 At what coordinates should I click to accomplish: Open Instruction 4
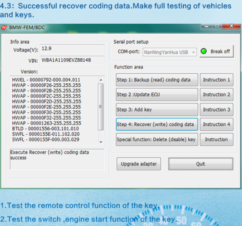click(x=216, y=124)
